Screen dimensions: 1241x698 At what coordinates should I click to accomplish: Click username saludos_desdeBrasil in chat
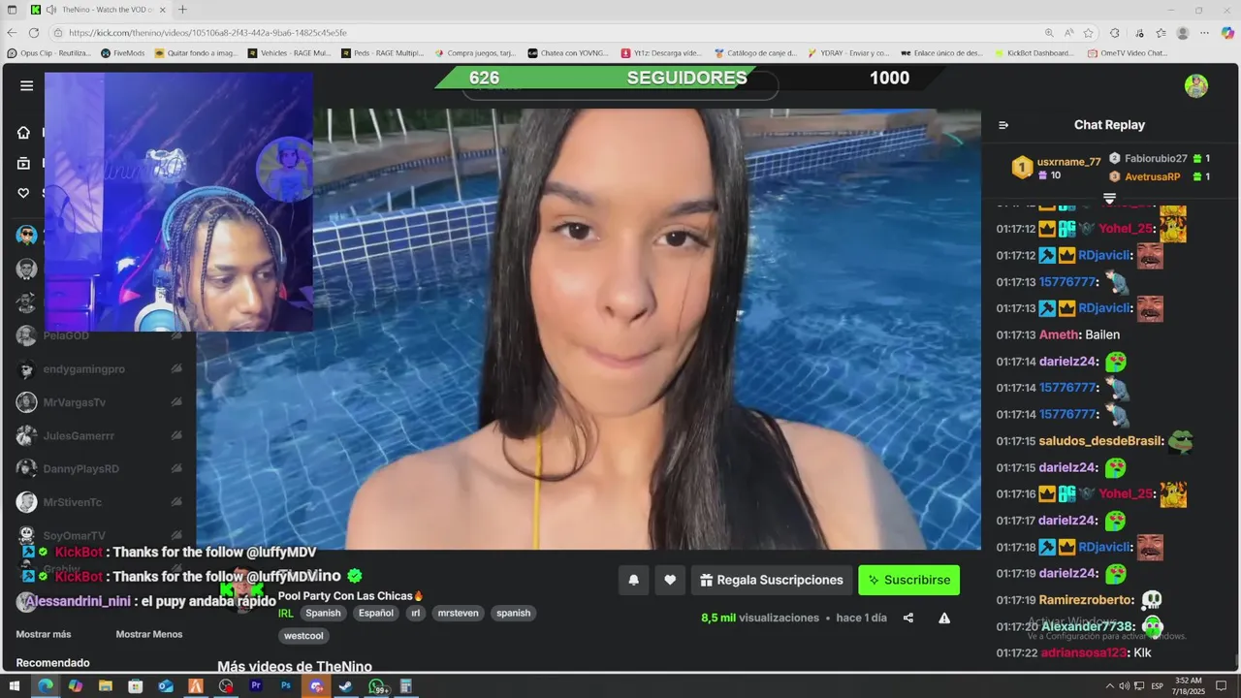(1099, 441)
